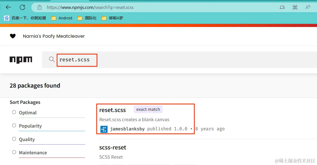Image resolution: width=317 pixels, height=165 pixels.
Task: Open the scss-reset package link
Action: pyautogui.click(x=113, y=147)
